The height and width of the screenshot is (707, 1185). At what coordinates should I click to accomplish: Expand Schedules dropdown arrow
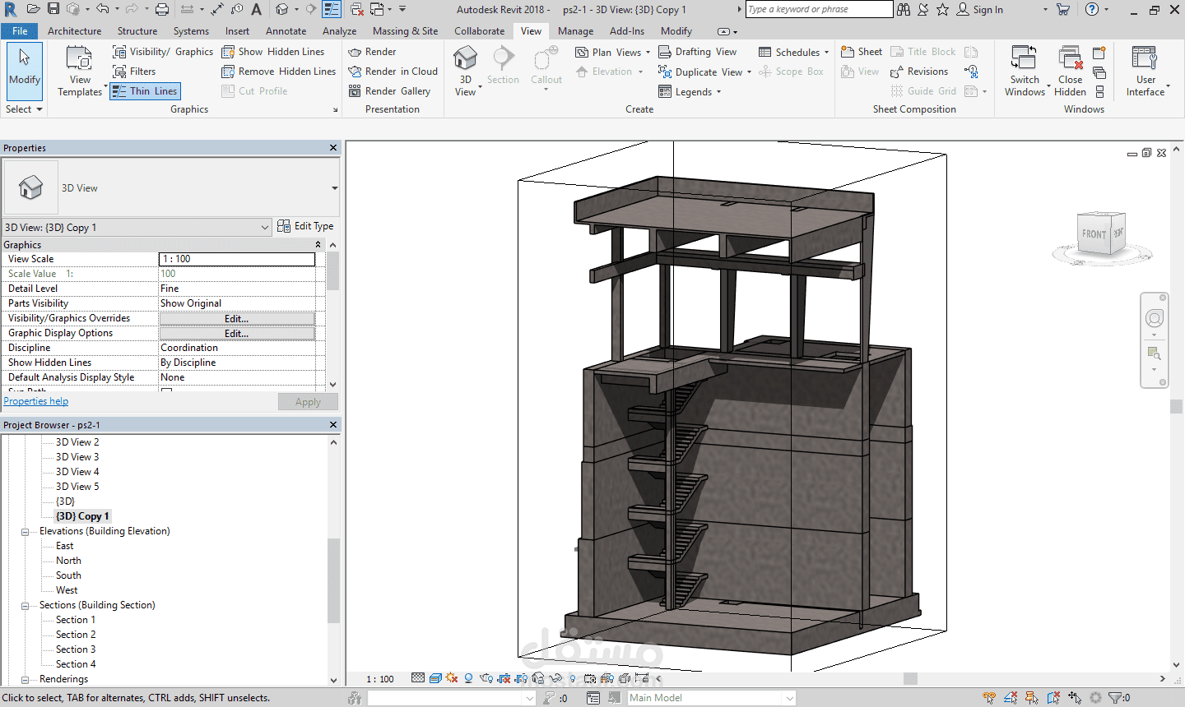click(x=826, y=53)
